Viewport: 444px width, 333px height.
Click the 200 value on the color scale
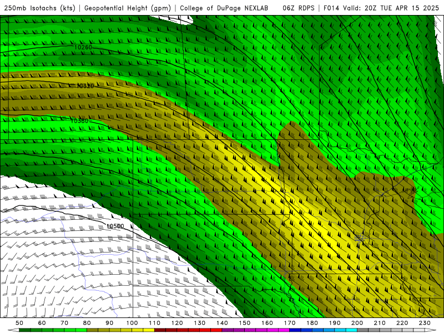tap(357, 323)
